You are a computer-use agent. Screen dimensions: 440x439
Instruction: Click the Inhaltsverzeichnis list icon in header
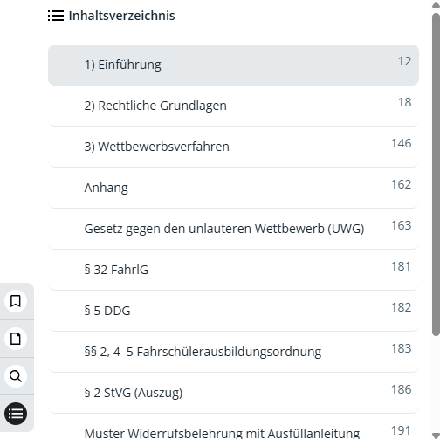pyautogui.click(x=56, y=16)
